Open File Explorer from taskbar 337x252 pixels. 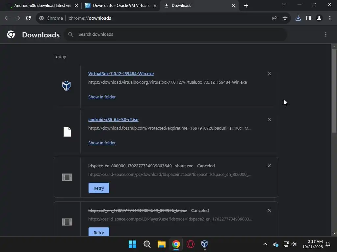[x=161, y=244]
